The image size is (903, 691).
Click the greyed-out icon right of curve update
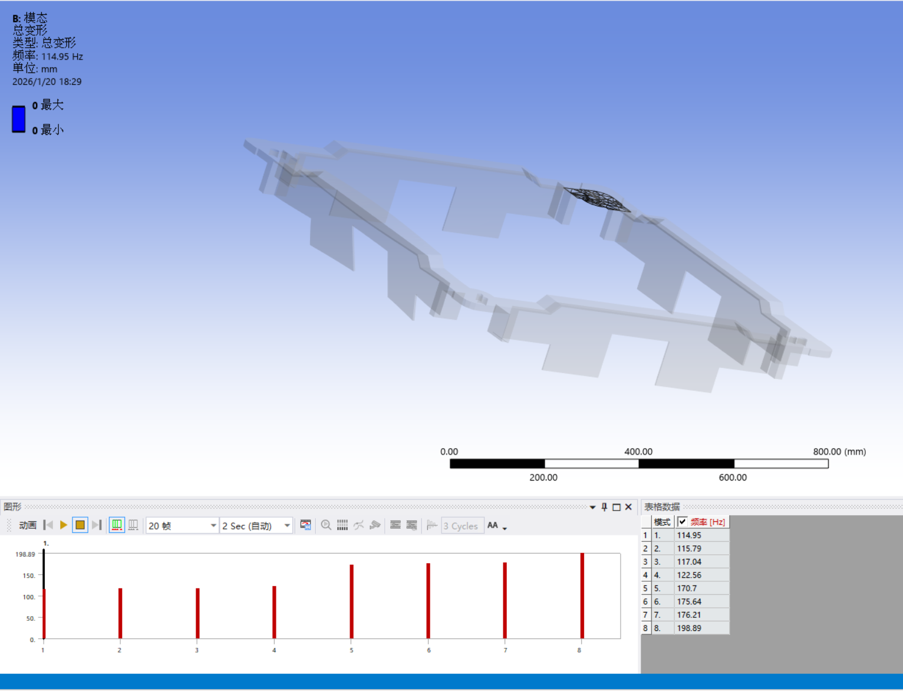(375, 525)
